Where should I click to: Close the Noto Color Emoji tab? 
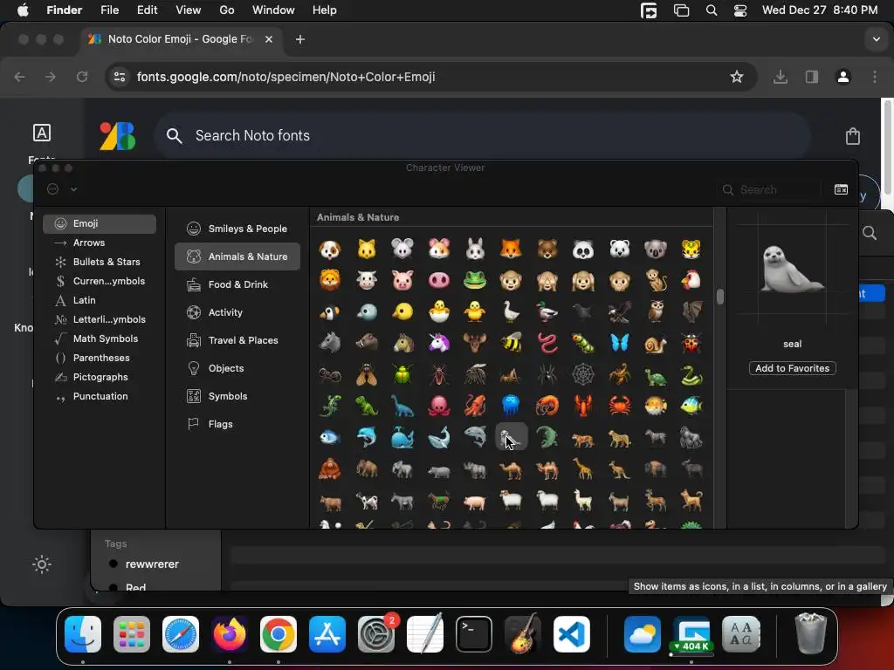pyautogui.click(x=269, y=39)
